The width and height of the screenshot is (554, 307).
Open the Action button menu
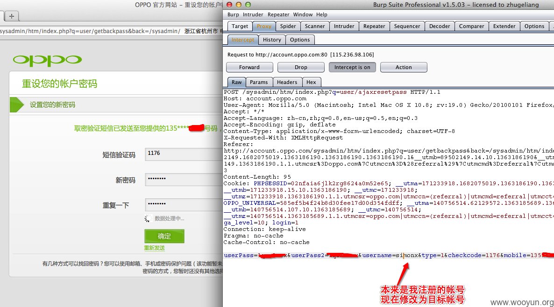pyautogui.click(x=404, y=67)
